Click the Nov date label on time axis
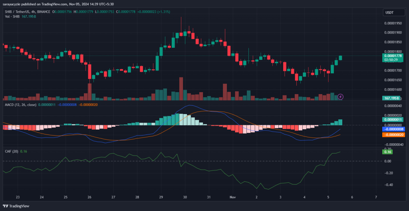Image resolution: width=409 pixels, height=211 pixels. click(232, 197)
